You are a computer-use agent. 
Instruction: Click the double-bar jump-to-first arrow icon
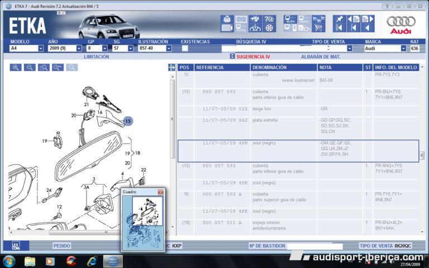(340, 28)
